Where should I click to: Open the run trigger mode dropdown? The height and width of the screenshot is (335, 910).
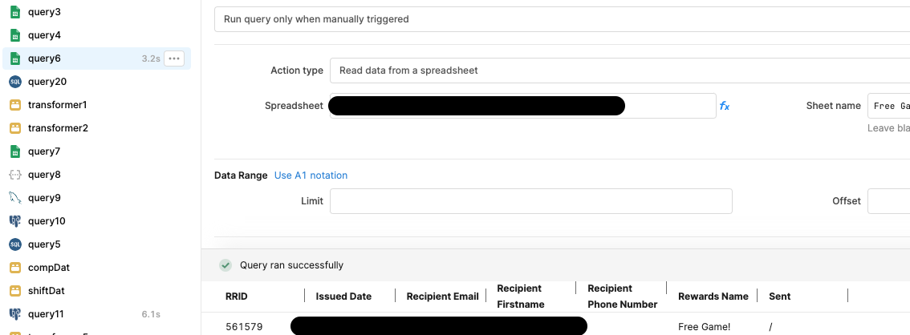562,19
